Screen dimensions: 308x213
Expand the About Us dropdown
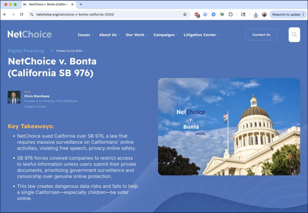tap(109, 35)
